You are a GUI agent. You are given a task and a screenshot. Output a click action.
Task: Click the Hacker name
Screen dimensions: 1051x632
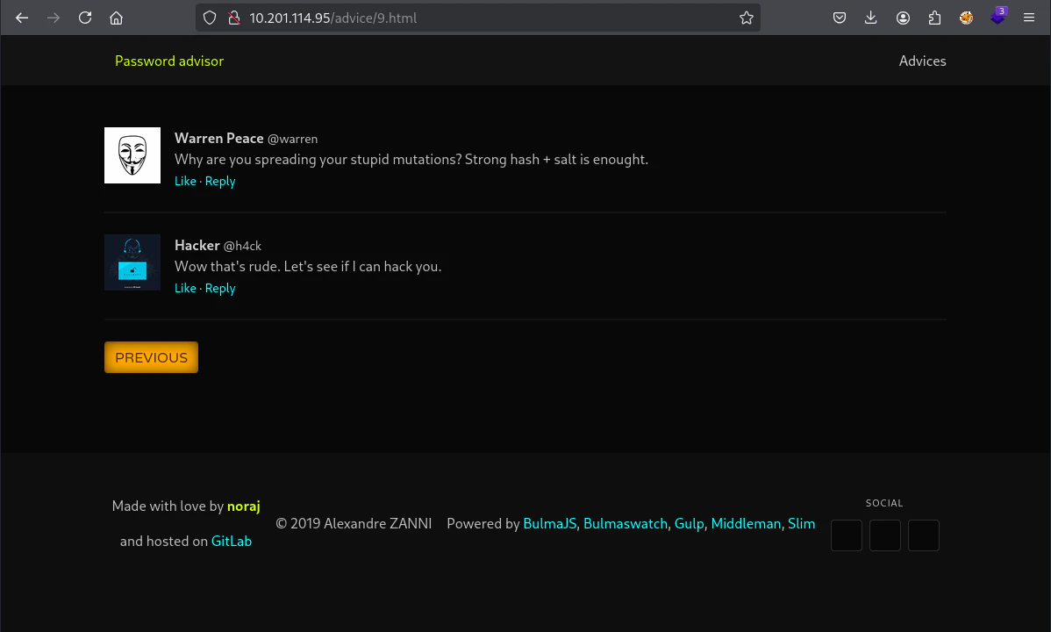point(197,246)
